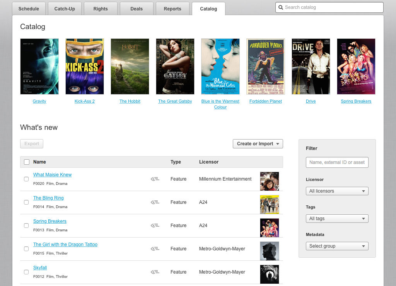Click the eye icon in Dragon Tattoo row
The image size is (396, 286).
pyautogui.click(x=155, y=249)
